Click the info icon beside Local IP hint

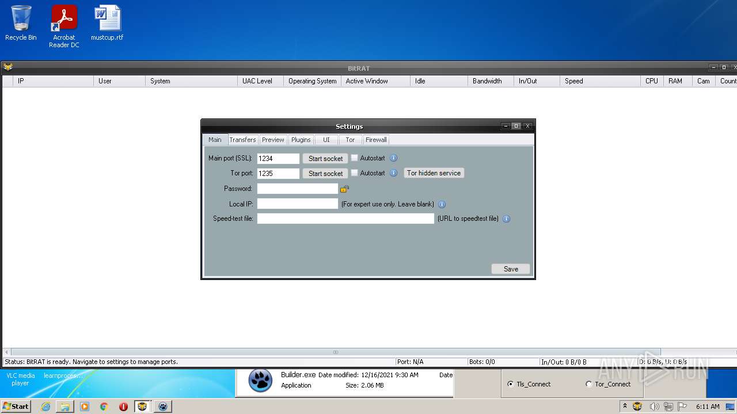pyautogui.click(x=442, y=204)
